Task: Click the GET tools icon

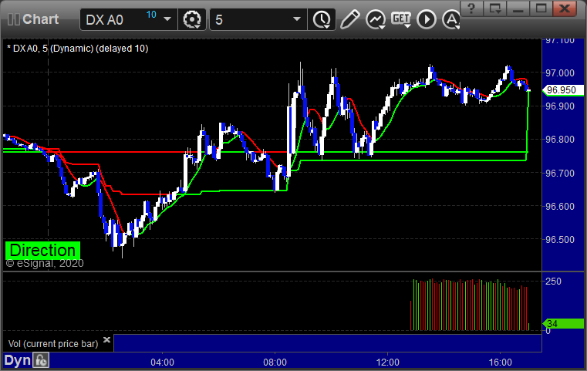Action: coord(401,19)
